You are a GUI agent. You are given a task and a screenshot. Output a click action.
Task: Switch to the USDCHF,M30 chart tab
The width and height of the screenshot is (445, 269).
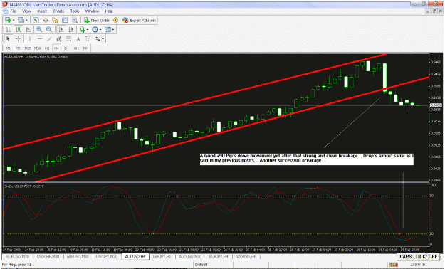[48, 256]
